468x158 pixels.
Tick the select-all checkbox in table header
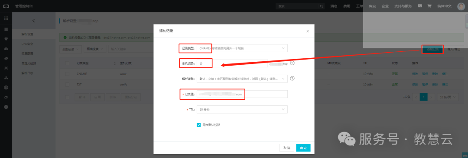(67, 63)
